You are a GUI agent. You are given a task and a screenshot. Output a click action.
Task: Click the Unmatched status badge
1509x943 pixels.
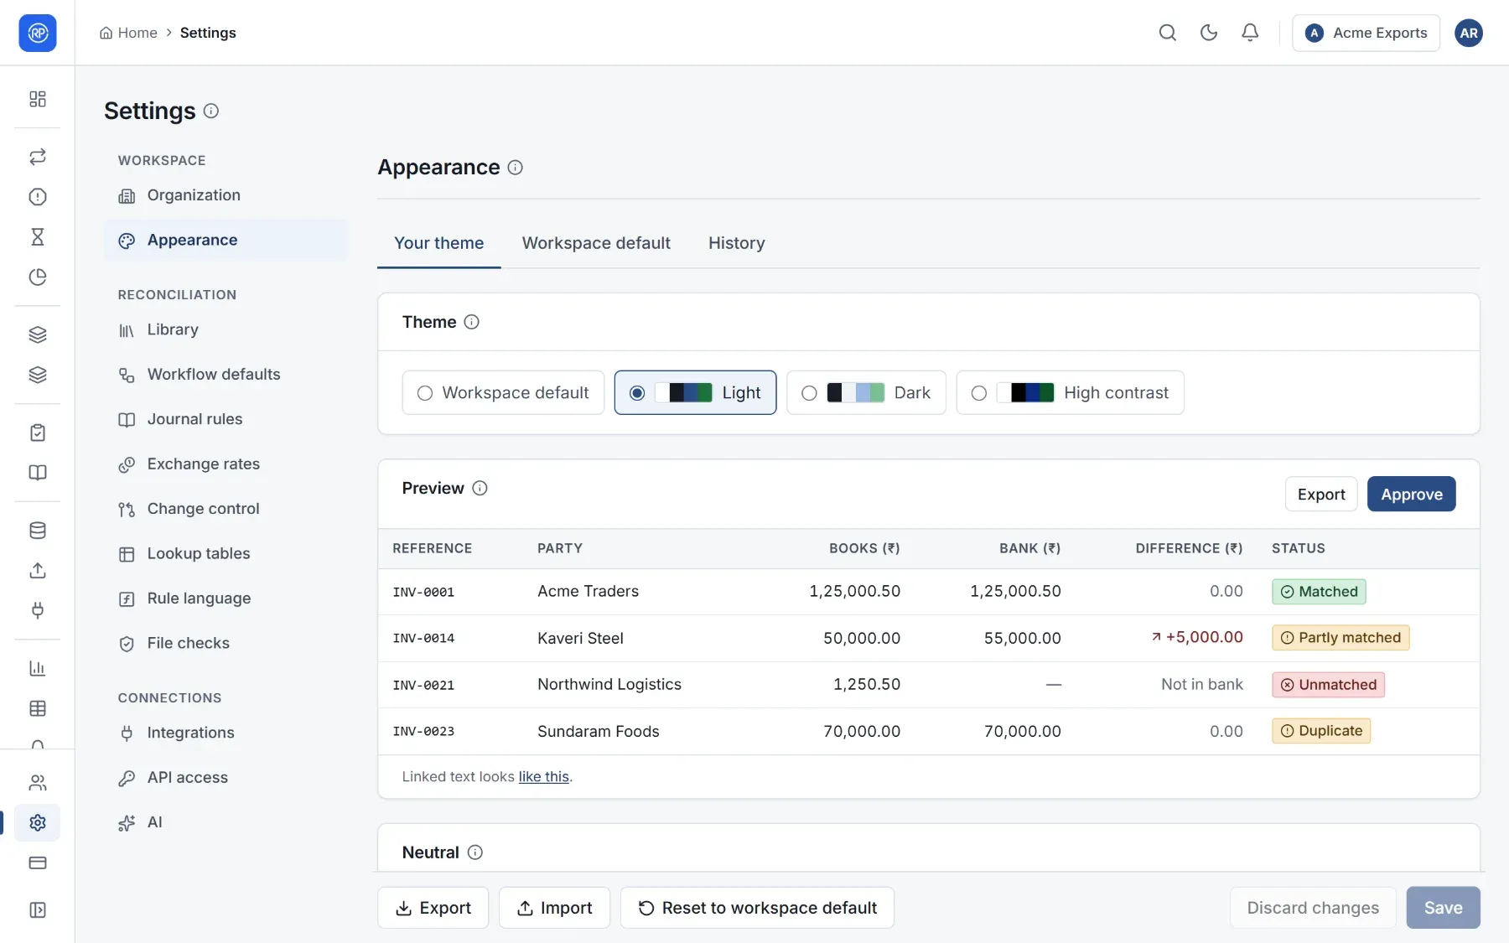[1328, 685]
